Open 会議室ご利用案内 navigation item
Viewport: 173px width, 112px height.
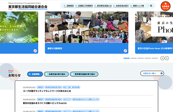click(85, 6)
